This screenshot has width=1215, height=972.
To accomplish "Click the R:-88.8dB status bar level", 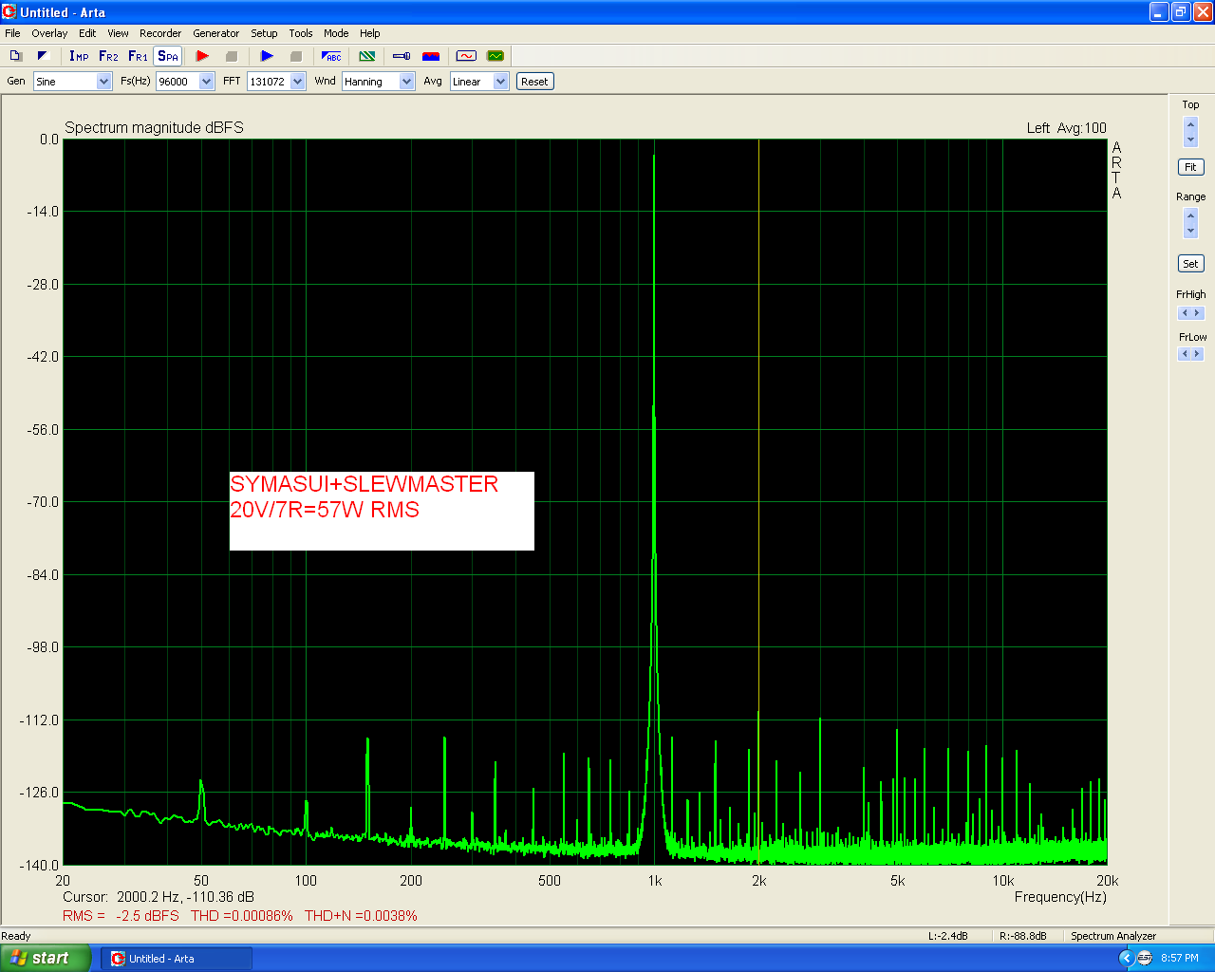I will pos(1022,936).
